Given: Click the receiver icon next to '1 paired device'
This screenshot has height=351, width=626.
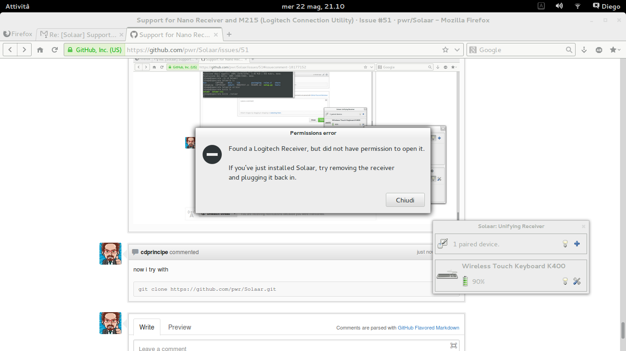Looking at the screenshot, I should (443, 244).
